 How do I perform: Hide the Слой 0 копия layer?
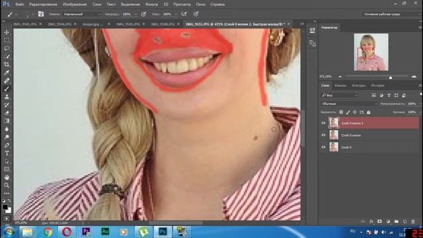coord(323,135)
